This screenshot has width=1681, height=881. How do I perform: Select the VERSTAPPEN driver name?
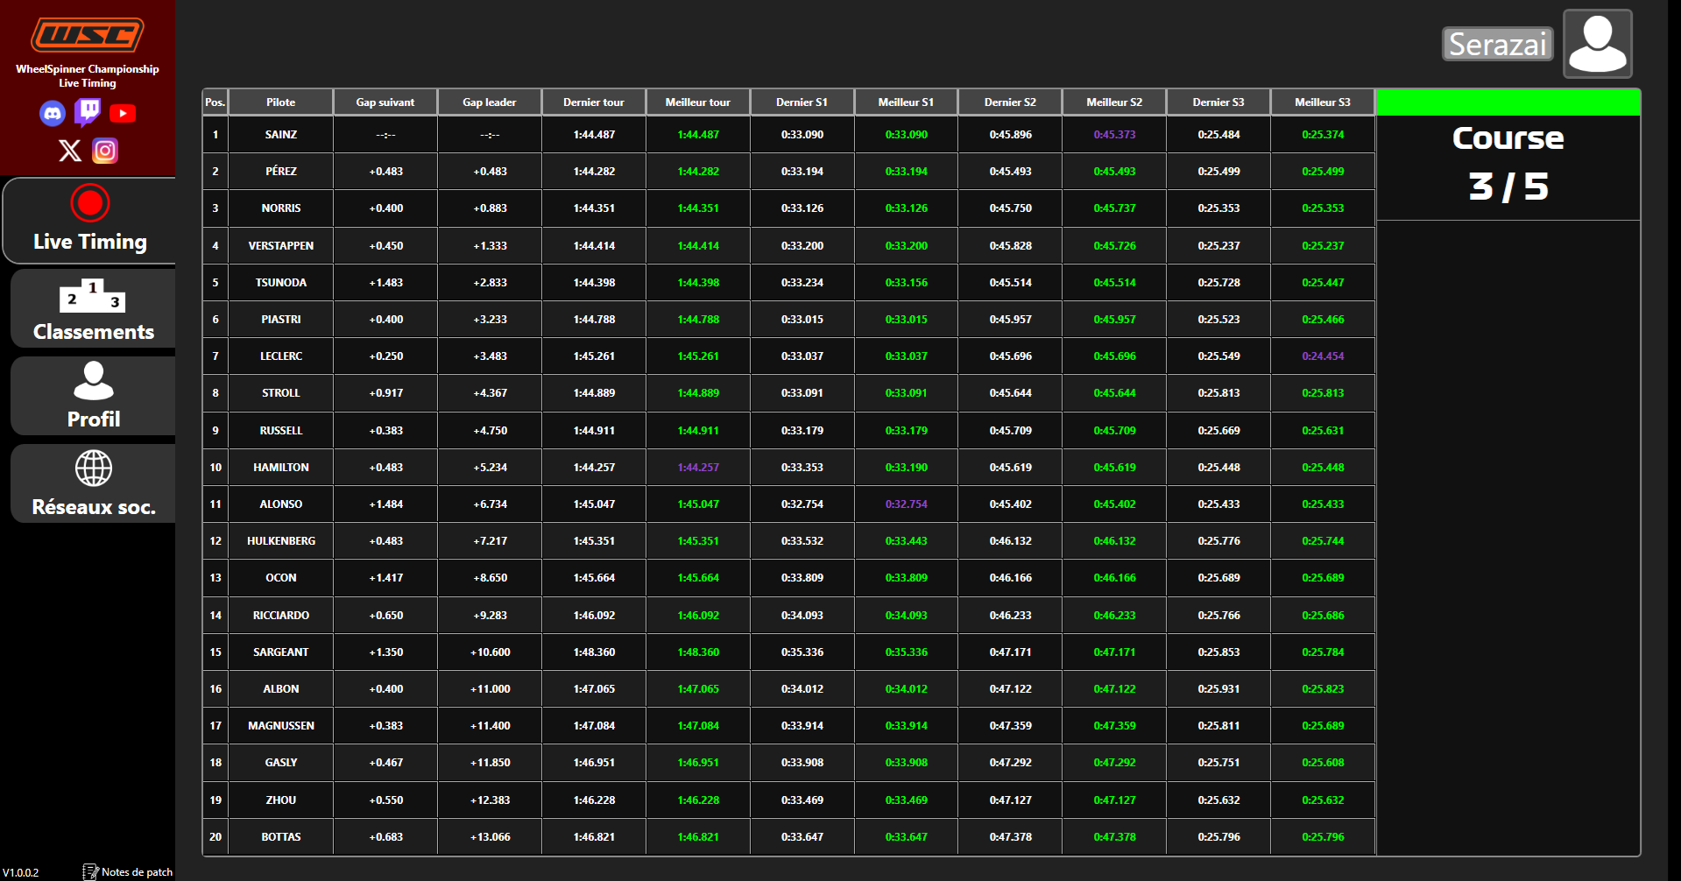click(280, 246)
